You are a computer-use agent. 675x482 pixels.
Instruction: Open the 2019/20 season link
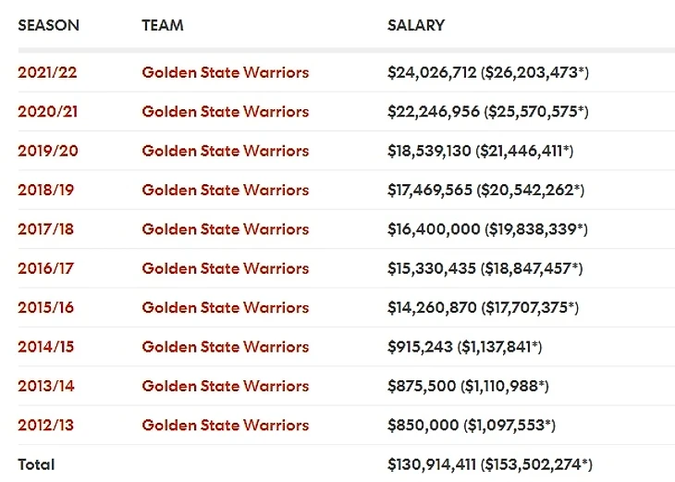47,151
